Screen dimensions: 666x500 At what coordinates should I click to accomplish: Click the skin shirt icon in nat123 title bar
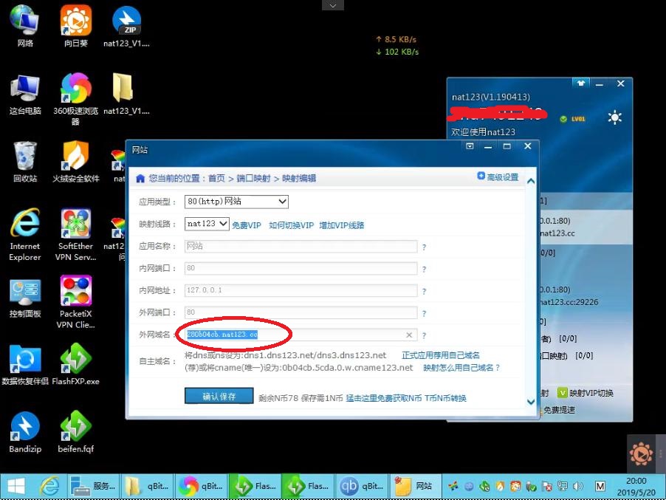pyautogui.click(x=582, y=84)
